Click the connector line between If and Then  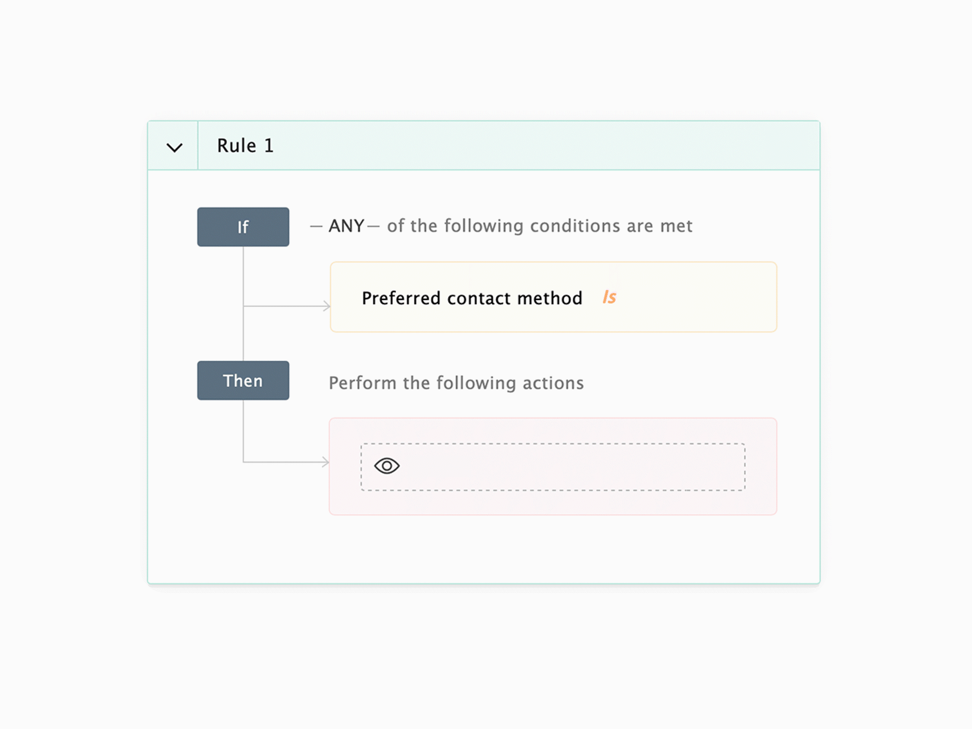coord(243,335)
